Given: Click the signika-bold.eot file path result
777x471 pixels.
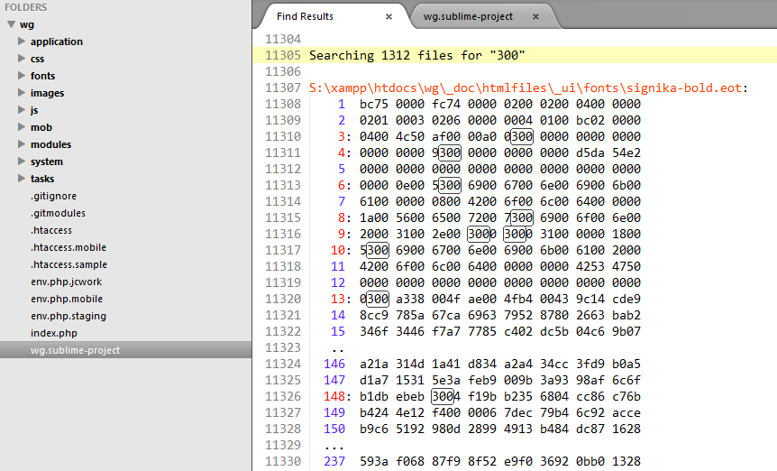Looking at the screenshot, I should coord(529,88).
